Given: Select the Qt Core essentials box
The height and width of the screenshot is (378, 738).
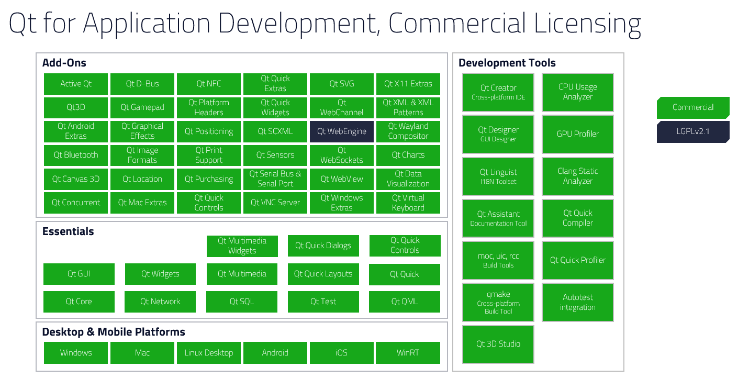Looking at the screenshot, I should [79, 302].
